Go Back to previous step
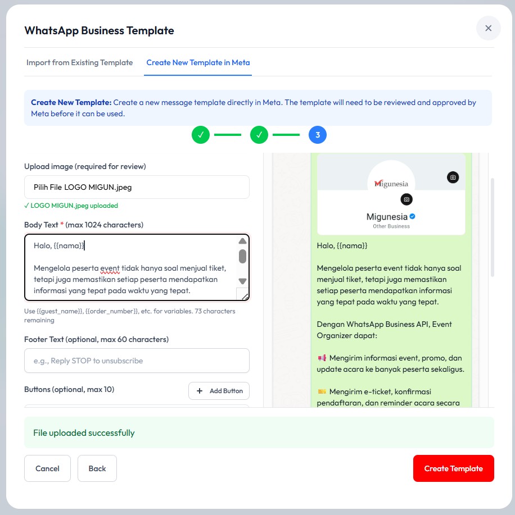515x515 pixels. 97,468
